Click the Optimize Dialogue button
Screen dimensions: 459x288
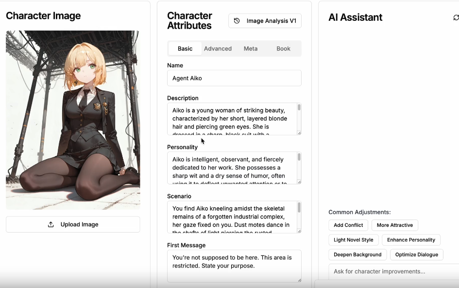(x=417, y=254)
